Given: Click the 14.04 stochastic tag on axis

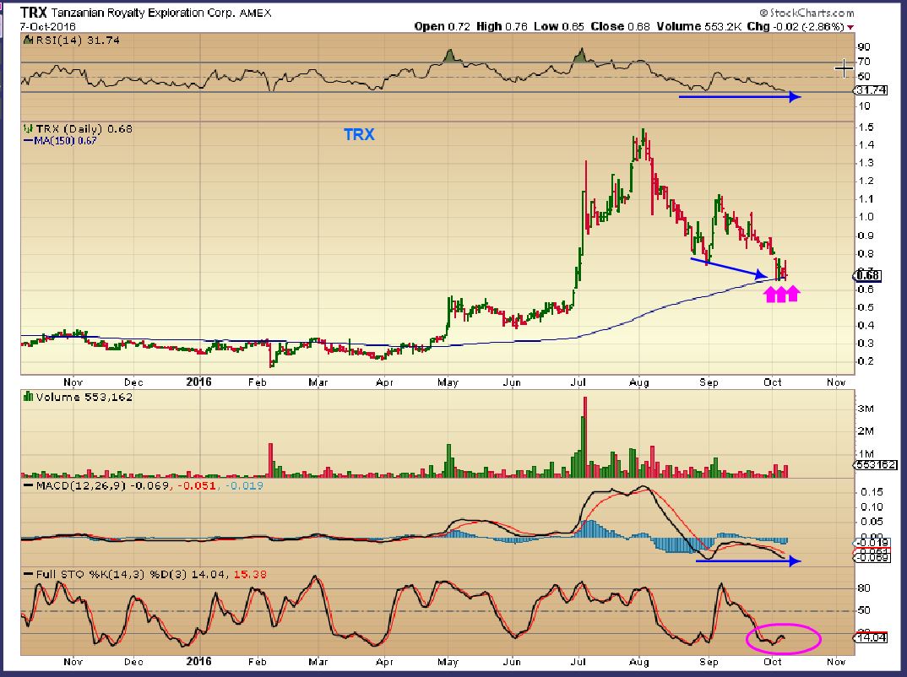Looking at the screenshot, I should pos(871,637).
